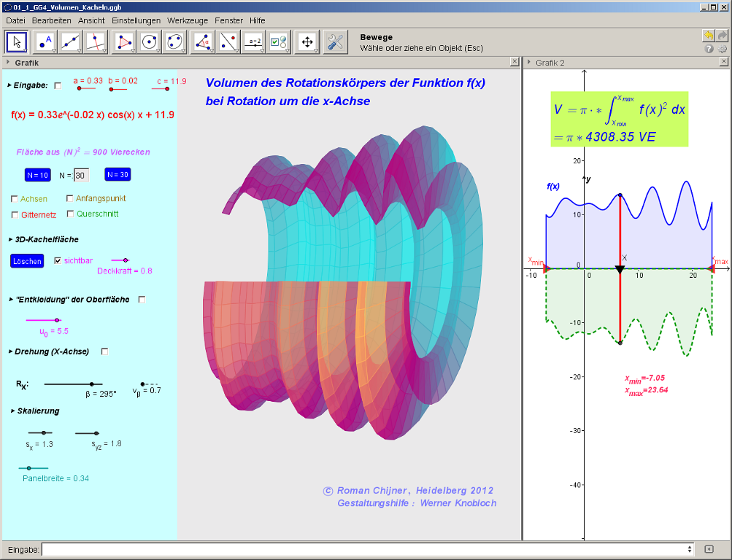Select the New Point tool
732x560 pixels.
tap(46, 42)
